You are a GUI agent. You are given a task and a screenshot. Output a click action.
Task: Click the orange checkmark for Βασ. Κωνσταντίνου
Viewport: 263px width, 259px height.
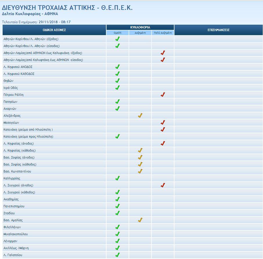(140, 171)
